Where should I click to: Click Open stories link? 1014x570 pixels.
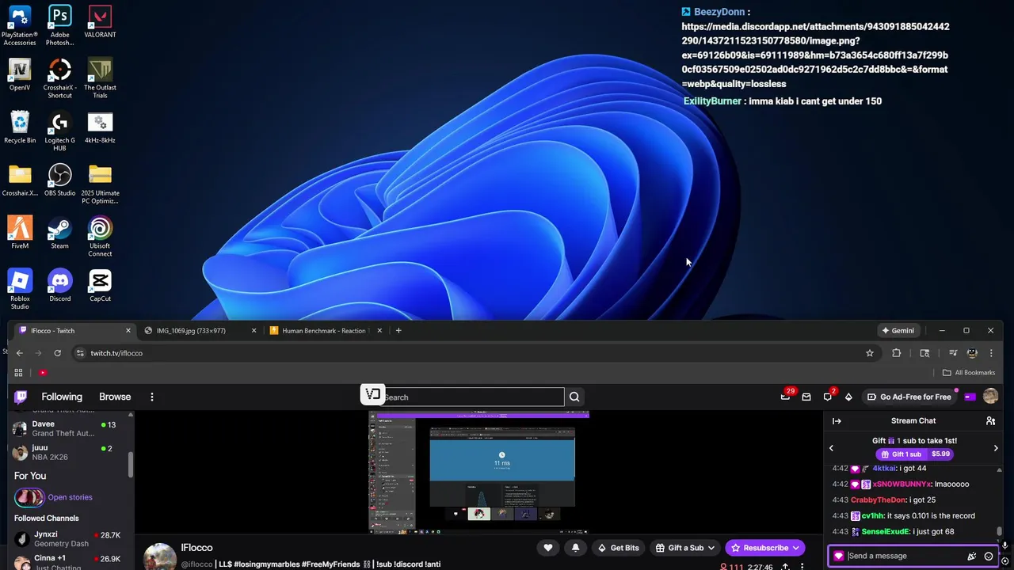pos(70,497)
